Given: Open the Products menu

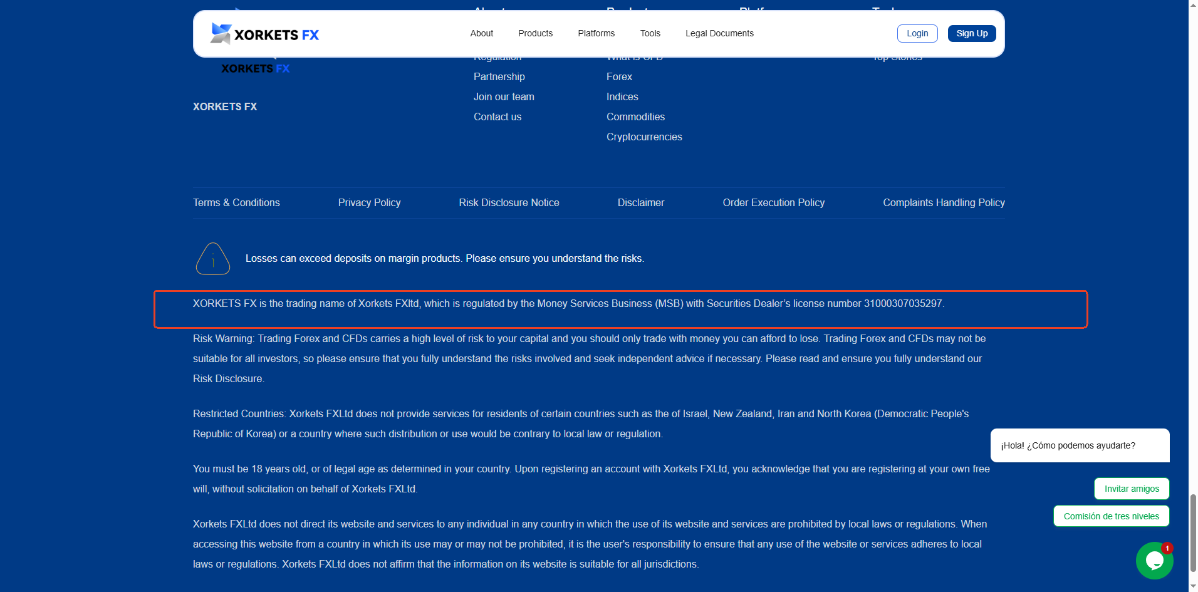Looking at the screenshot, I should pos(536,33).
